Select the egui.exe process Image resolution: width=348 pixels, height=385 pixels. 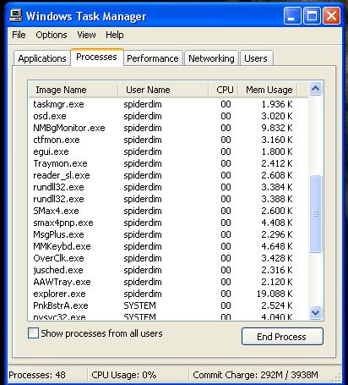[168, 151]
